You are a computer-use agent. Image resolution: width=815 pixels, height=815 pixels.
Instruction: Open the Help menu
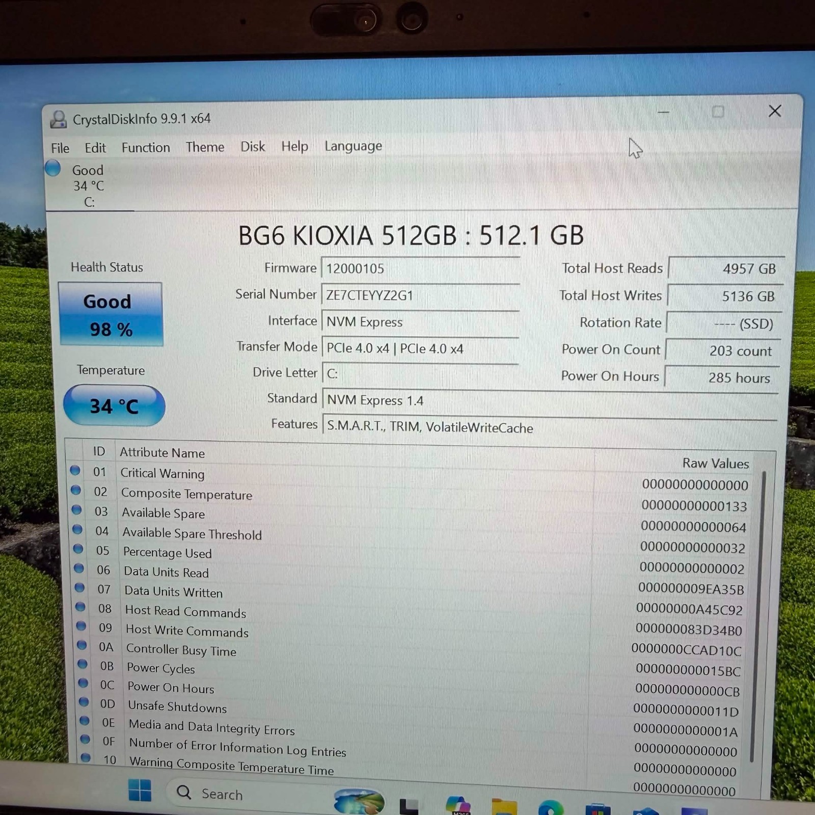tap(294, 146)
